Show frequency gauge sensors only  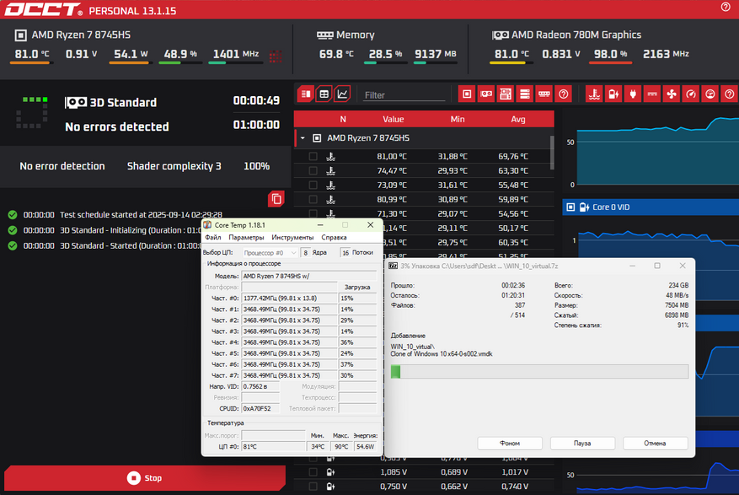pyautogui.click(x=691, y=94)
